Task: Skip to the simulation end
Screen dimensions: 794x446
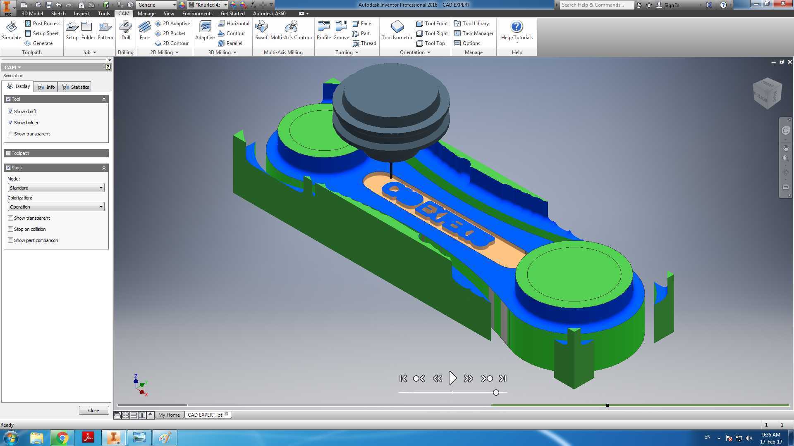Action: pyautogui.click(x=502, y=378)
